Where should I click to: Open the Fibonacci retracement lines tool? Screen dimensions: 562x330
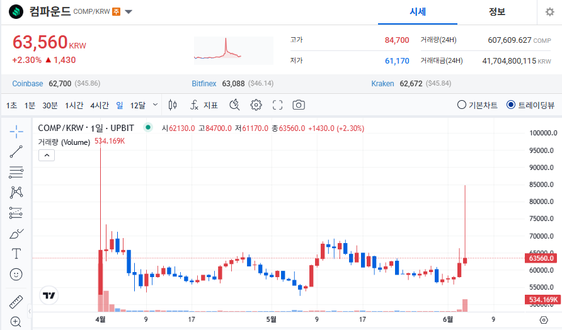coord(16,173)
